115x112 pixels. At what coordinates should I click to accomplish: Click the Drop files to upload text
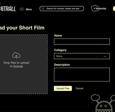click(16, 63)
